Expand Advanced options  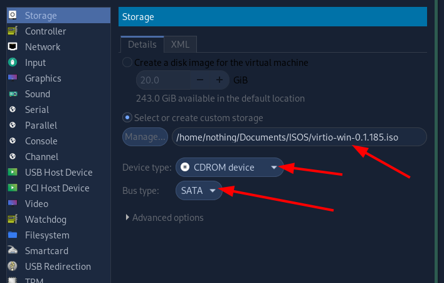pos(165,218)
